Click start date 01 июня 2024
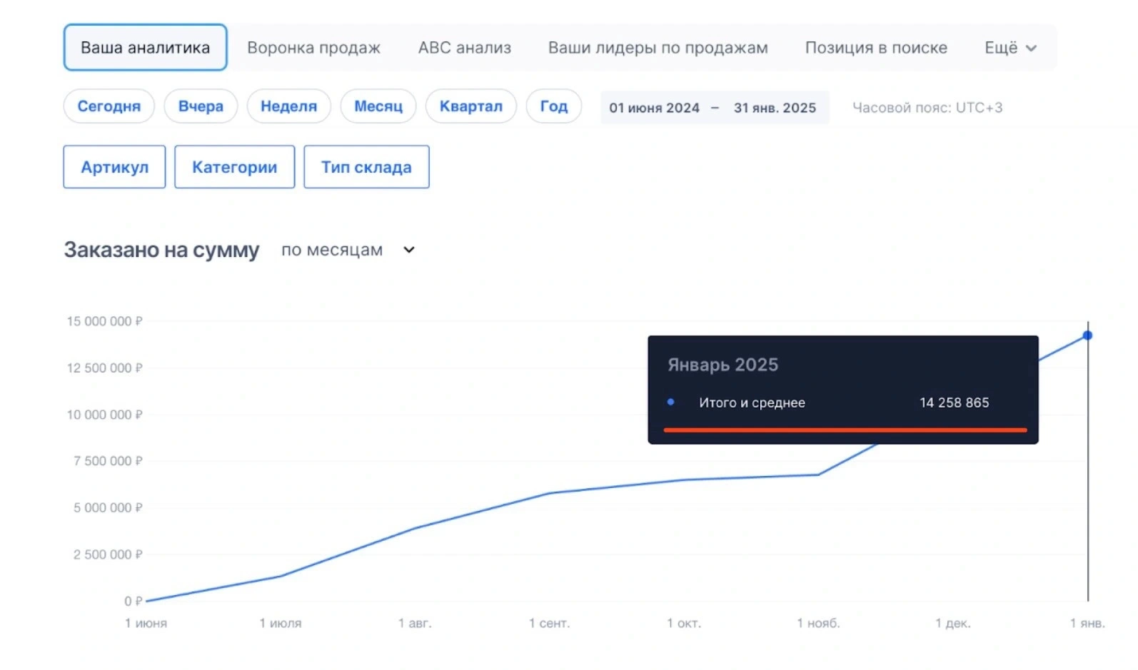Viewport: 1138px width, 670px height. click(654, 108)
